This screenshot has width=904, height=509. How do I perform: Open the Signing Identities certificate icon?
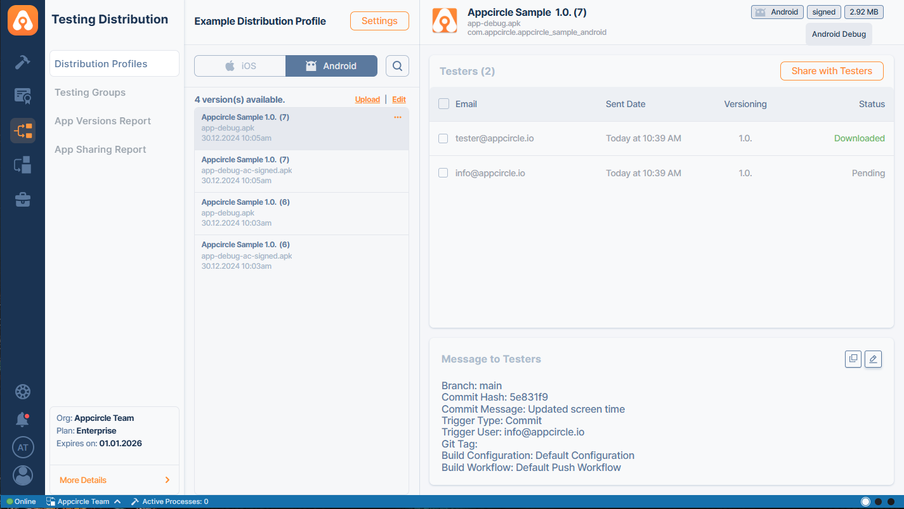(22, 96)
